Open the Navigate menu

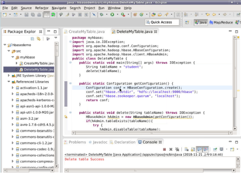[x=59, y=8]
